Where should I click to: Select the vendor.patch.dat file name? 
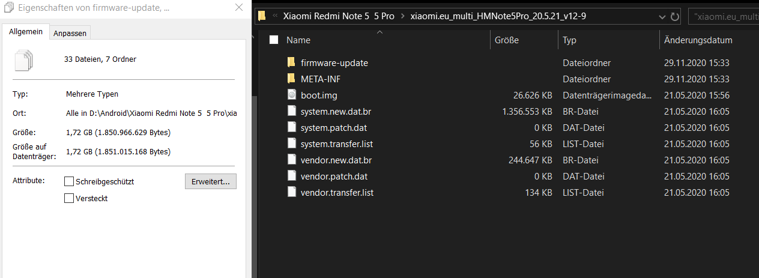(x=334, y=176)
